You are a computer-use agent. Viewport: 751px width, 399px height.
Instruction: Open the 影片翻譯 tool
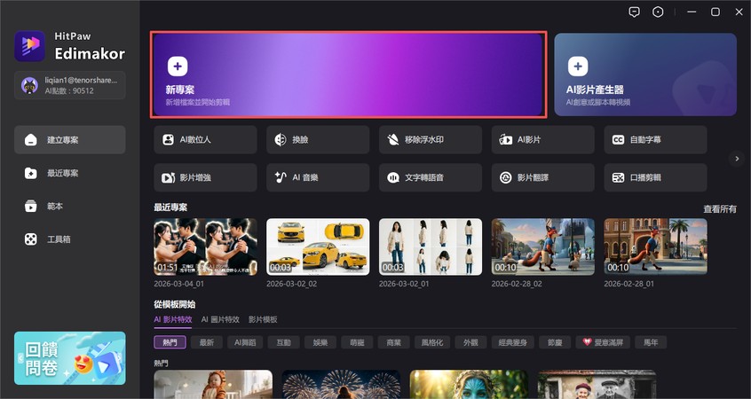click(x=543, y=177)
